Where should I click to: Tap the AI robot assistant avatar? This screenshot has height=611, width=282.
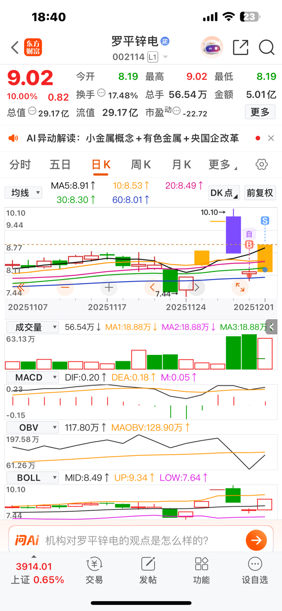click(212, 47)
